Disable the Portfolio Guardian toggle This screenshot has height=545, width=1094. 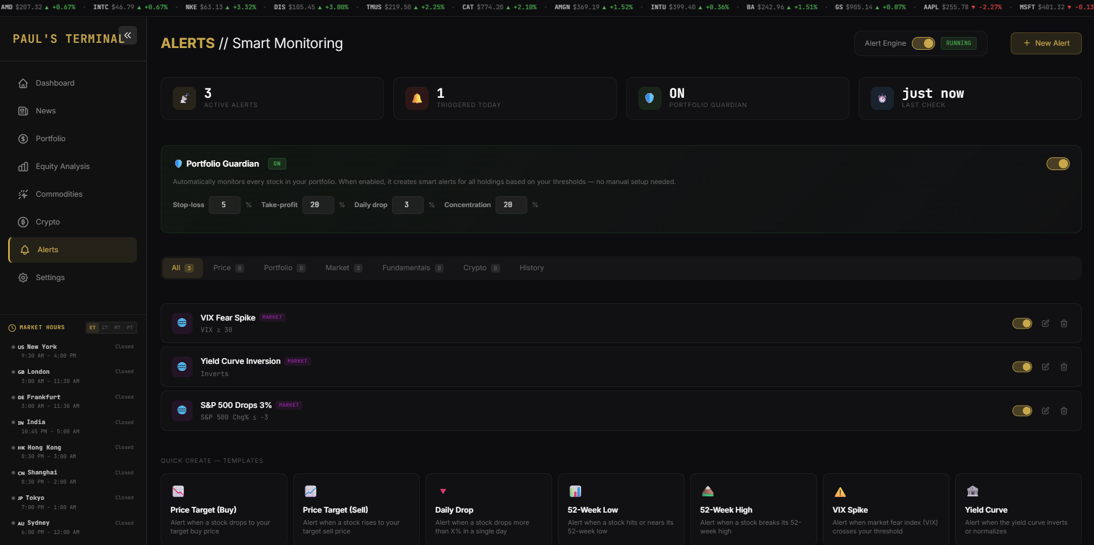(x=1058, y=164)
